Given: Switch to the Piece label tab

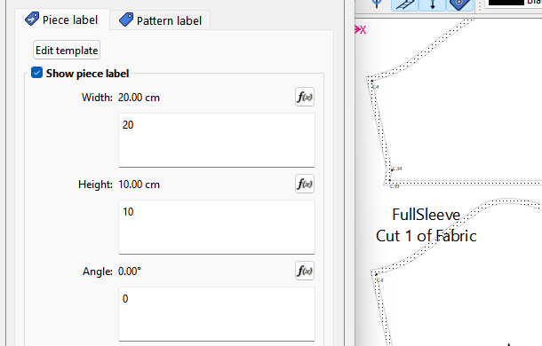Looking at the screenshot, I should (62, 20).
